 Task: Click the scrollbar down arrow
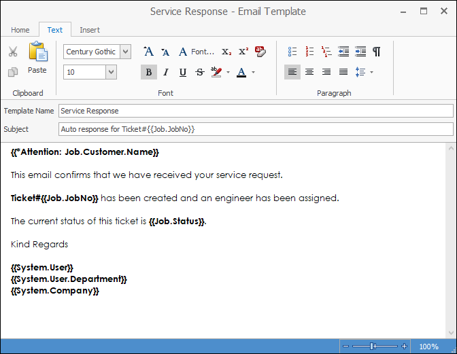click(451, 333)
